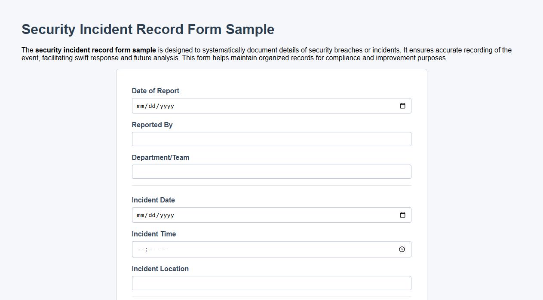Click inside the Incident Location text field
Screen dimensions: 543x300
pos(271,282)
